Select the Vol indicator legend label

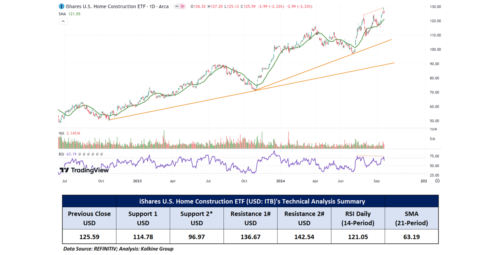pos(61,133)
